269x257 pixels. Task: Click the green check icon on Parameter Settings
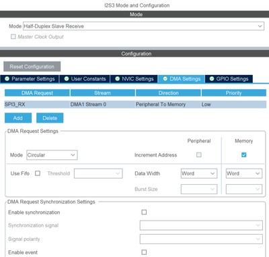7,79
